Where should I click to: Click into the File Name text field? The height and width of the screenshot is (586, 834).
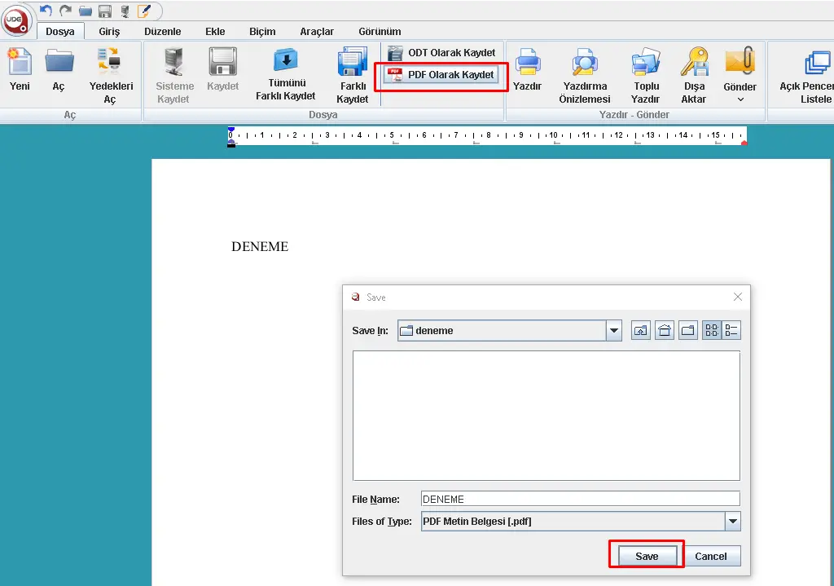tap(580, 499)
